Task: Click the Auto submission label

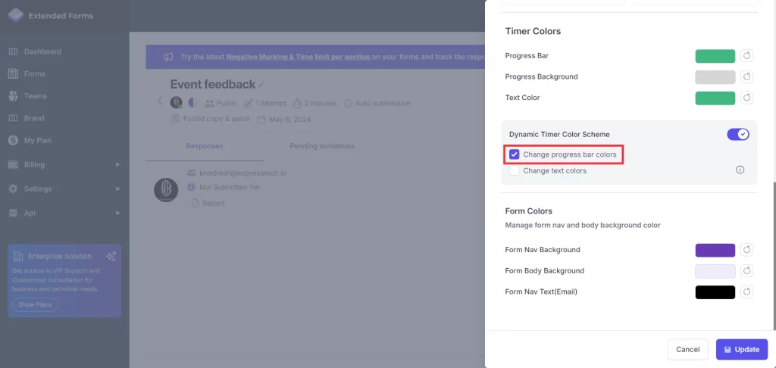Action: coord(383,104)
